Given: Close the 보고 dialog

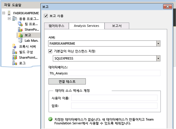Looking at the screenshot, I should click(168, 7).
